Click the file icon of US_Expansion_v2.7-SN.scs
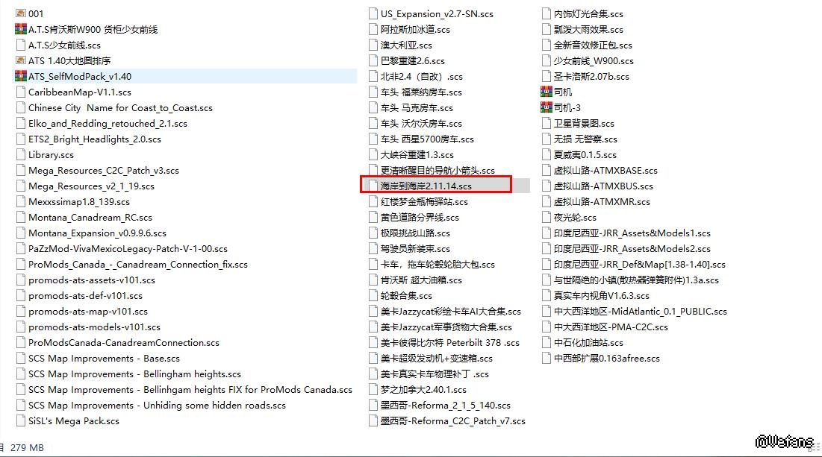The width and height of the screenshot is (822, 457). 373,13
